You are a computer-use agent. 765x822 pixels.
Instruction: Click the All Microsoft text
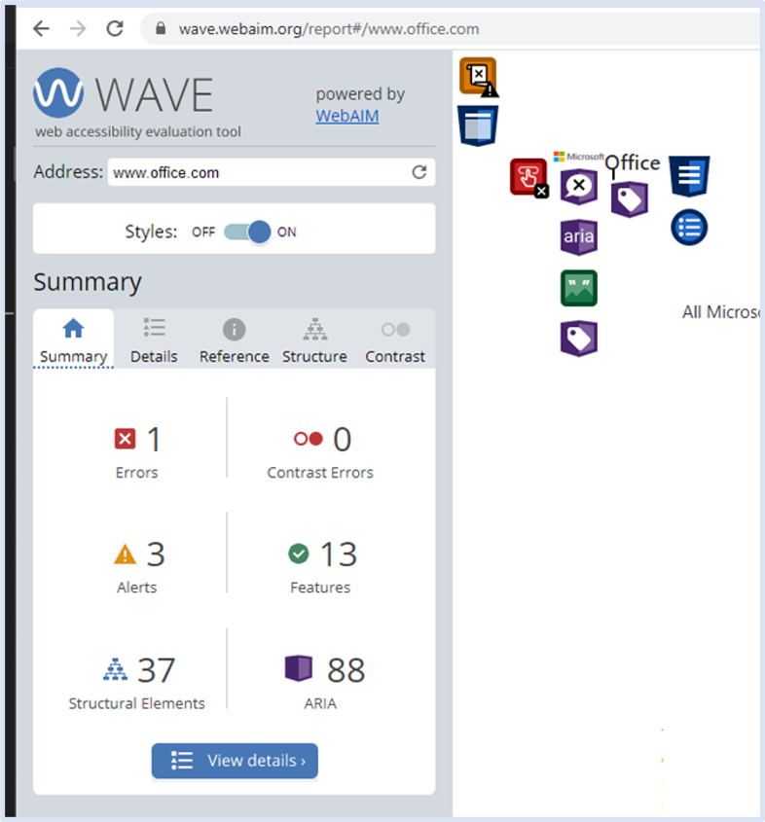pyautogui.click(x=721, y=312)
